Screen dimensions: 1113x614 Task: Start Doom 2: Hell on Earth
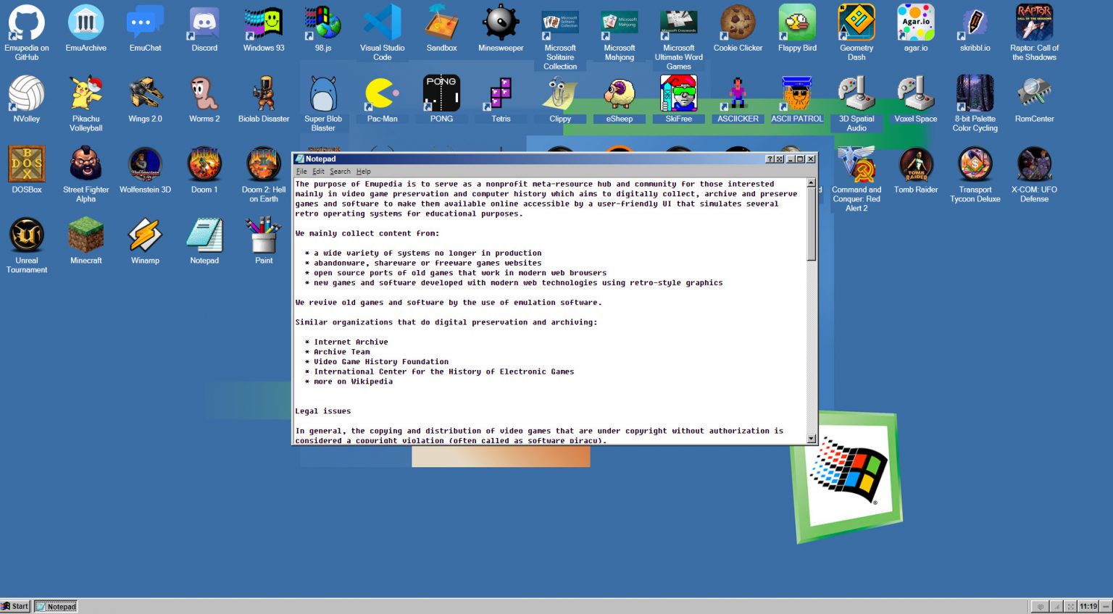pos(263,164)
